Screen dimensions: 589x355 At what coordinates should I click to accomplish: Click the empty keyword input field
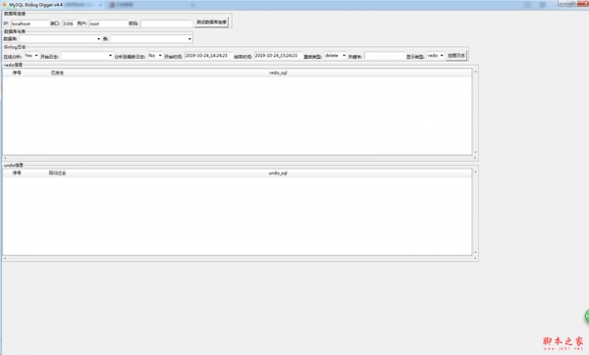point(384,56)
